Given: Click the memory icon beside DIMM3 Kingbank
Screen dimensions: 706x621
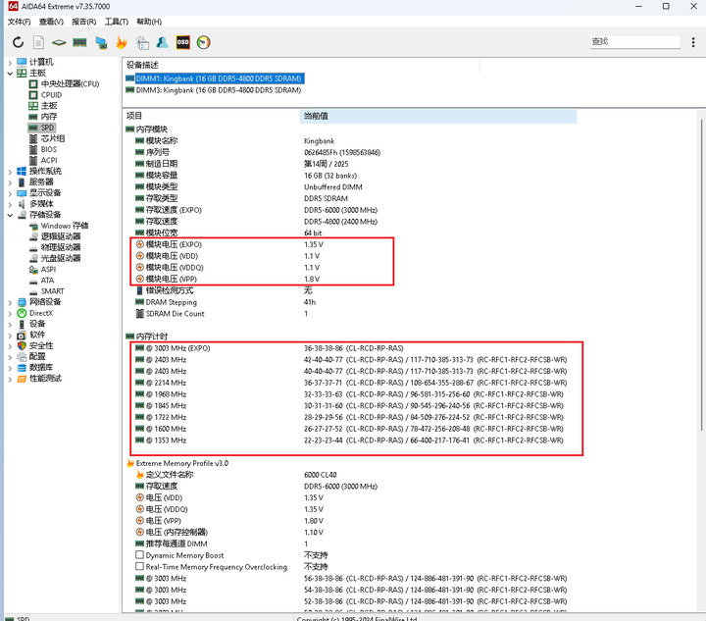Looking at the screenshot, I should click(x=129, y=90).
